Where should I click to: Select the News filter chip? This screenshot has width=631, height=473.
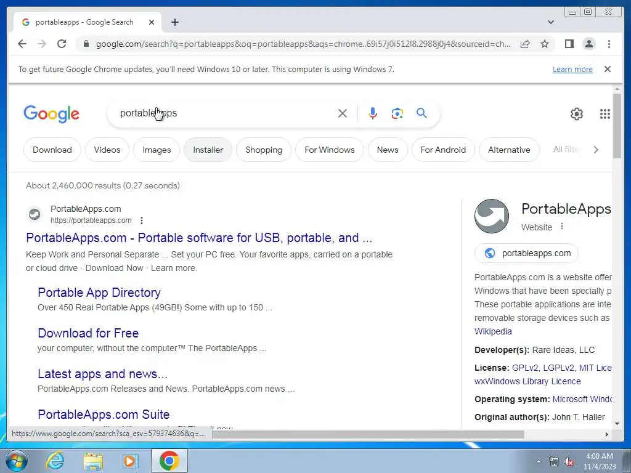pos(388,150)
